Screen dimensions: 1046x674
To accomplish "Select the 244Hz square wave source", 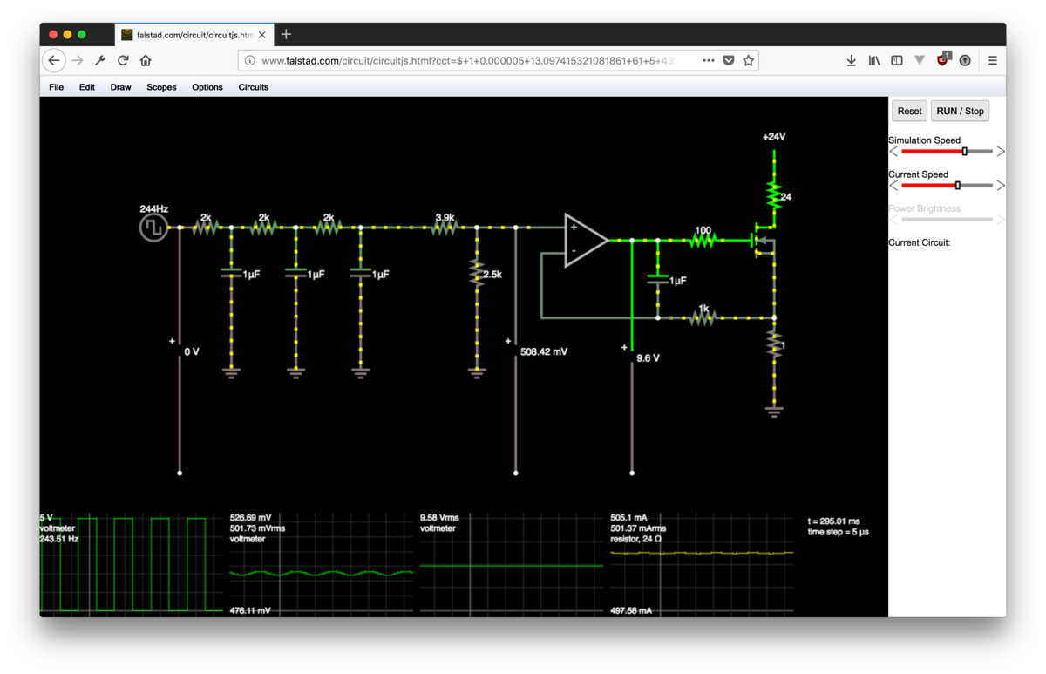I will point(153,228).
